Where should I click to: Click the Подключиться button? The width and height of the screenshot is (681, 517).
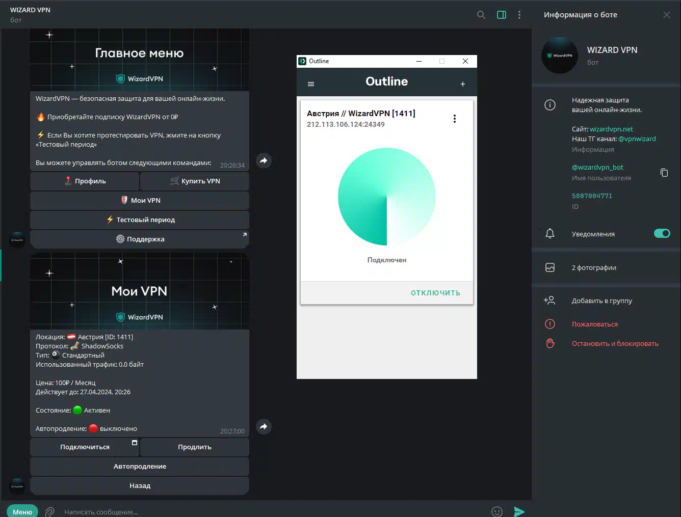coord(85,447)
